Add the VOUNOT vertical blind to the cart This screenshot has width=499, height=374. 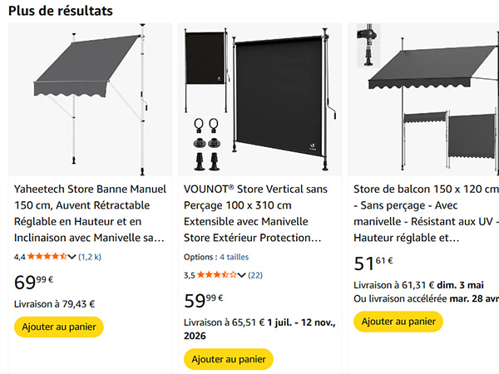[229, 359]
